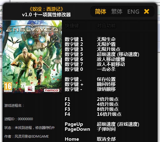Select the 4倍升级点 entry
Image resolution: width=160 pixels, height=142 pixels.
[107, 104]
